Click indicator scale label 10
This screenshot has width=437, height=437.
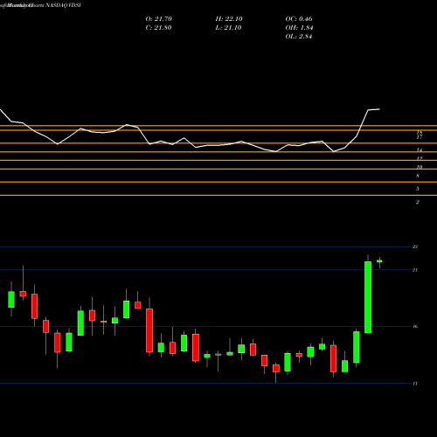point(420,167)
